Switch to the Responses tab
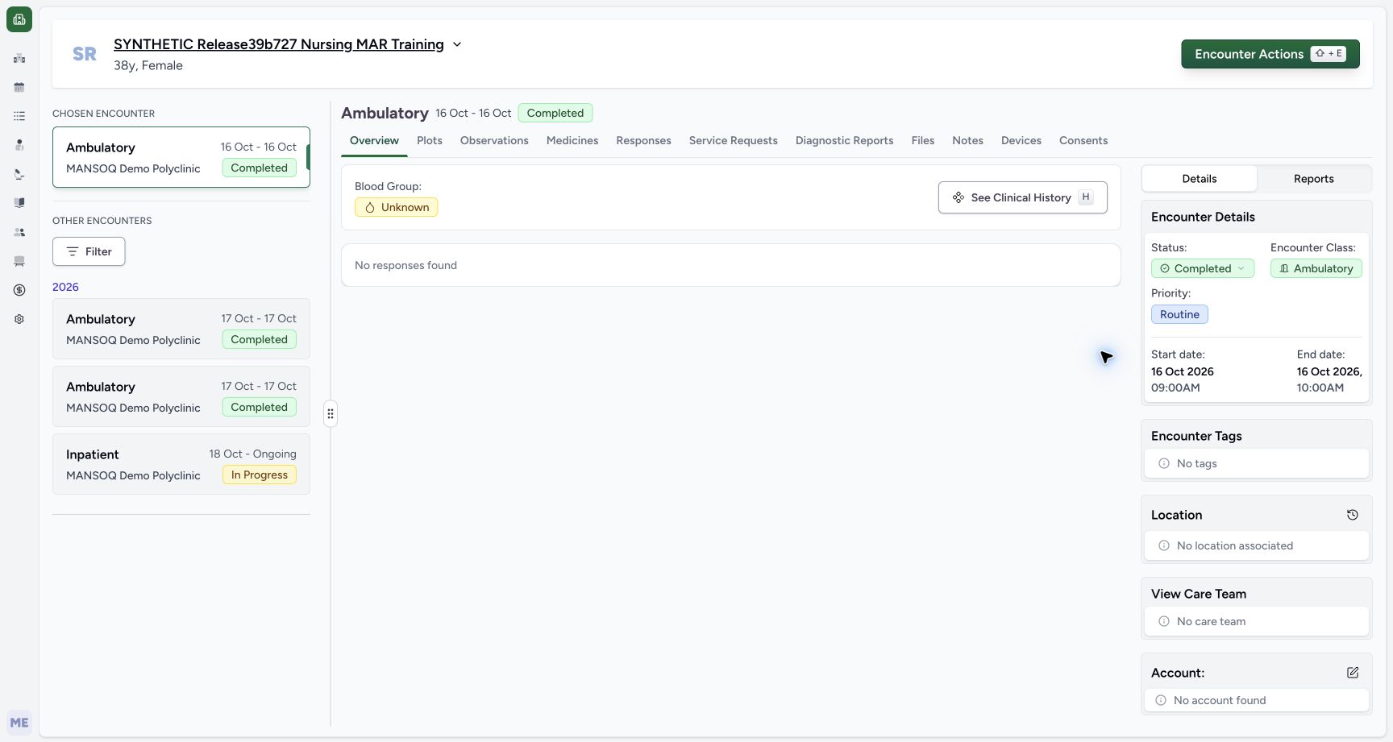 tap(643, 140)
